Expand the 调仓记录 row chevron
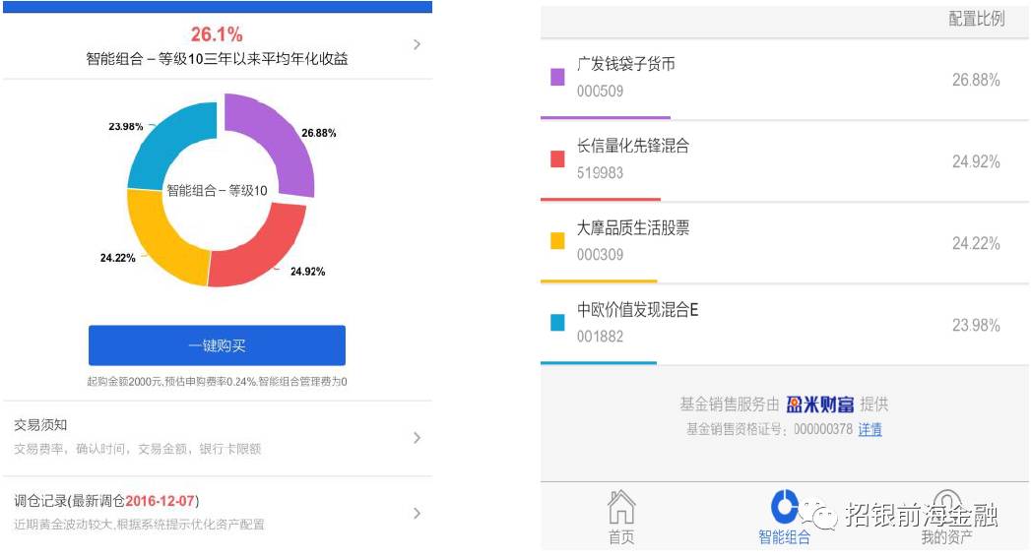Image resolution: width=1031 pixels, height=560 pixels. click(417, 514)
